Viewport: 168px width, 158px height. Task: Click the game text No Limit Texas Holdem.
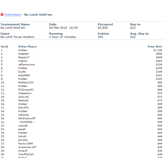18,37
